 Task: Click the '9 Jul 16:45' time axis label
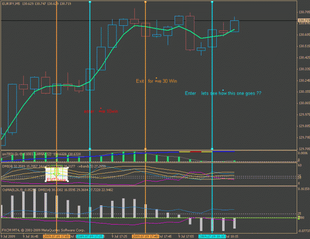30,237
